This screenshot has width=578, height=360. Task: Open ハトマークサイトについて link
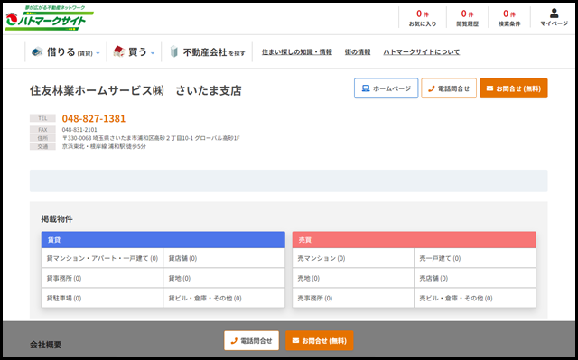pos(422,52)
